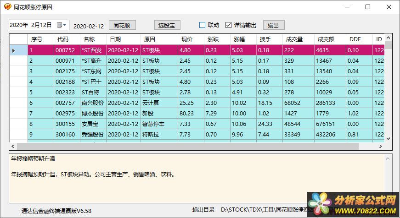Sort by the 原因 column header
The width and height of the screenshot is (400, 218).
pos(159,39)
